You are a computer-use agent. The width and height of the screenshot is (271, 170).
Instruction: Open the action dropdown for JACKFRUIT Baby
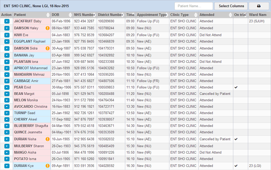pyautogui.click(x=7, y=21)
